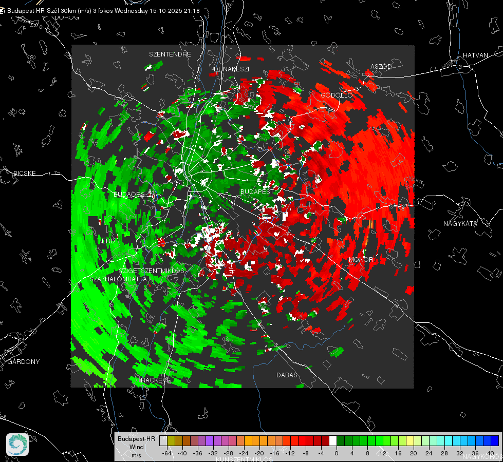
Task: Click the MONOR town label
Action: click(361, 259)
